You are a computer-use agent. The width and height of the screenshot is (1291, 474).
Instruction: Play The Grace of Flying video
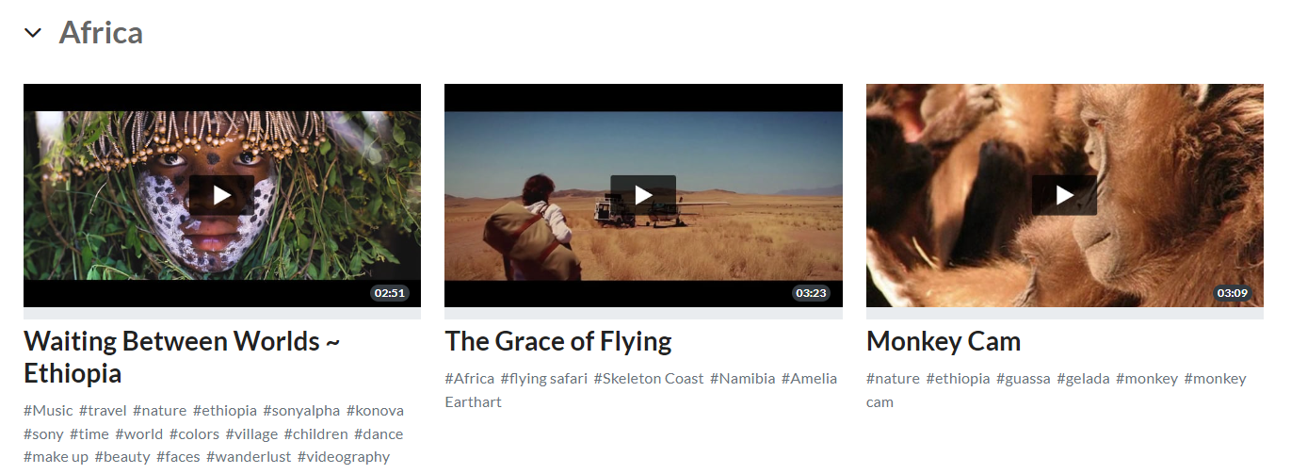pyautogui.click(x=643, y=195)
